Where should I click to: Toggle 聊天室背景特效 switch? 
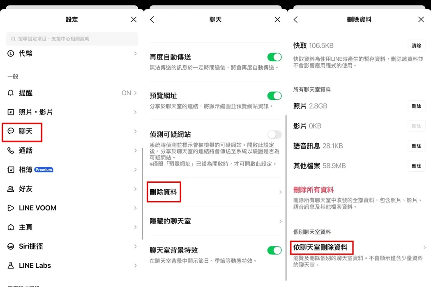pos(274,250)
